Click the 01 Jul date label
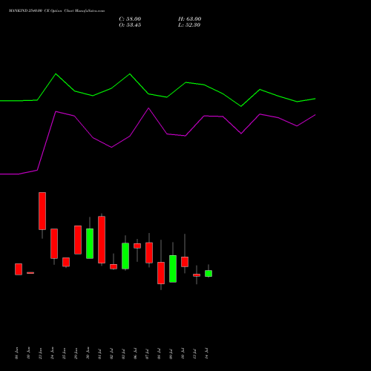This screenshot has width=371, height=371. pyautogui.click(x=100, y=353)
